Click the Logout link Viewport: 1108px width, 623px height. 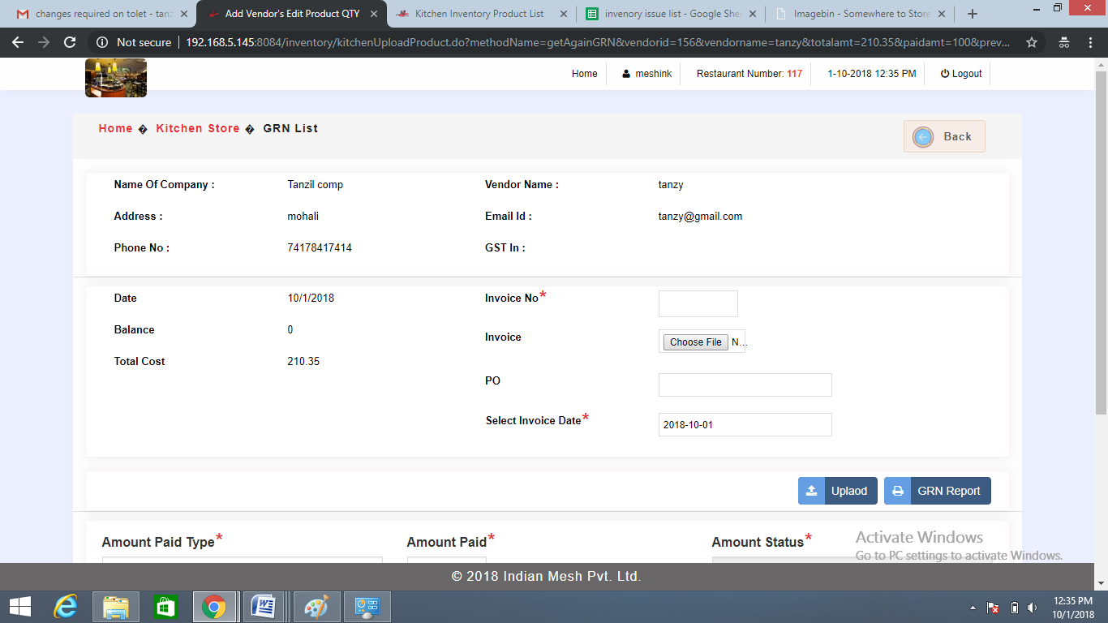coord(961,74)
